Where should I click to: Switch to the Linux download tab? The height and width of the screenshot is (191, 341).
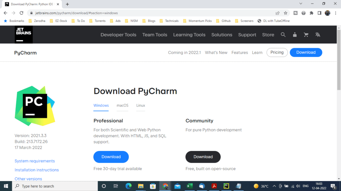tap(141, 105)
